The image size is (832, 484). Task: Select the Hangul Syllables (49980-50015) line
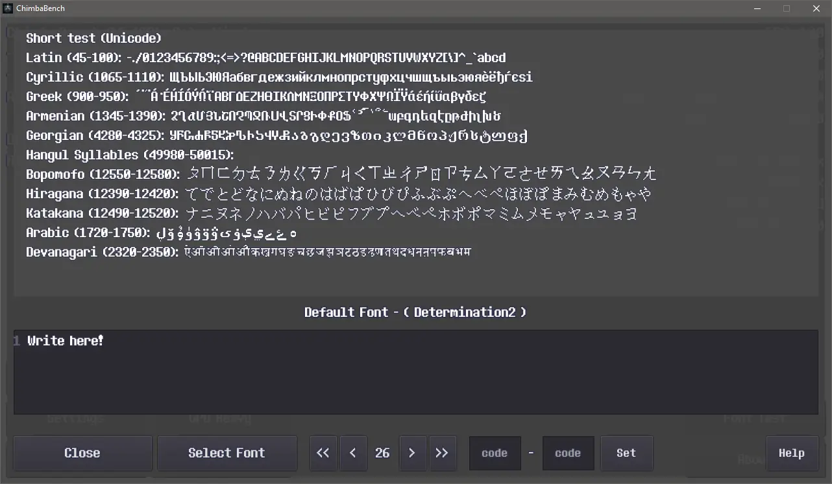pyautogui.click(x=130, y=155)
